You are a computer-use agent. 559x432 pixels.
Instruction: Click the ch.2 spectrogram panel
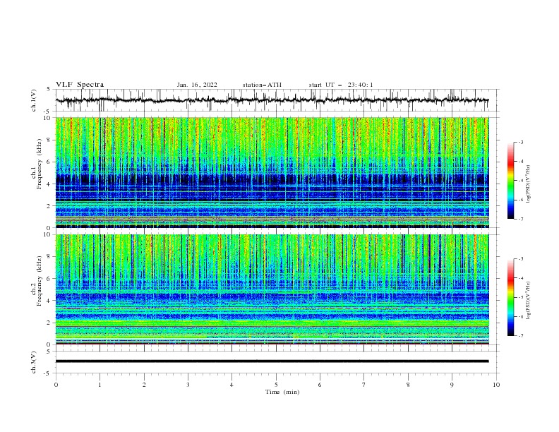point(272,289)
